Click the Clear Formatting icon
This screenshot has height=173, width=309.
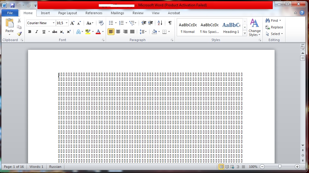tap(101, 23)
